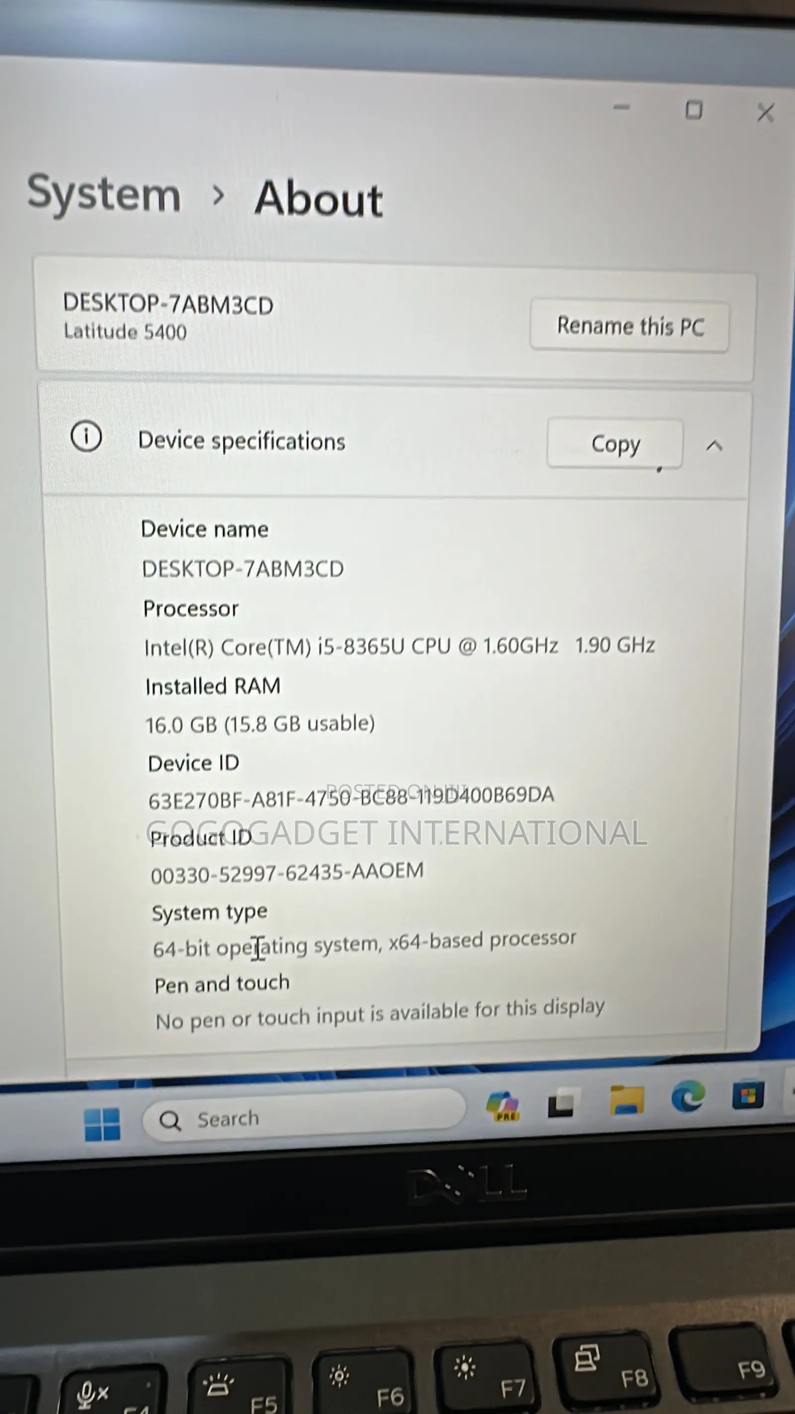The width and height of the screenshot is (795, 1414).
Task: Click the DESKTOP-7ABM3CD header above Latitude 5400
Action: pos(168,304)
